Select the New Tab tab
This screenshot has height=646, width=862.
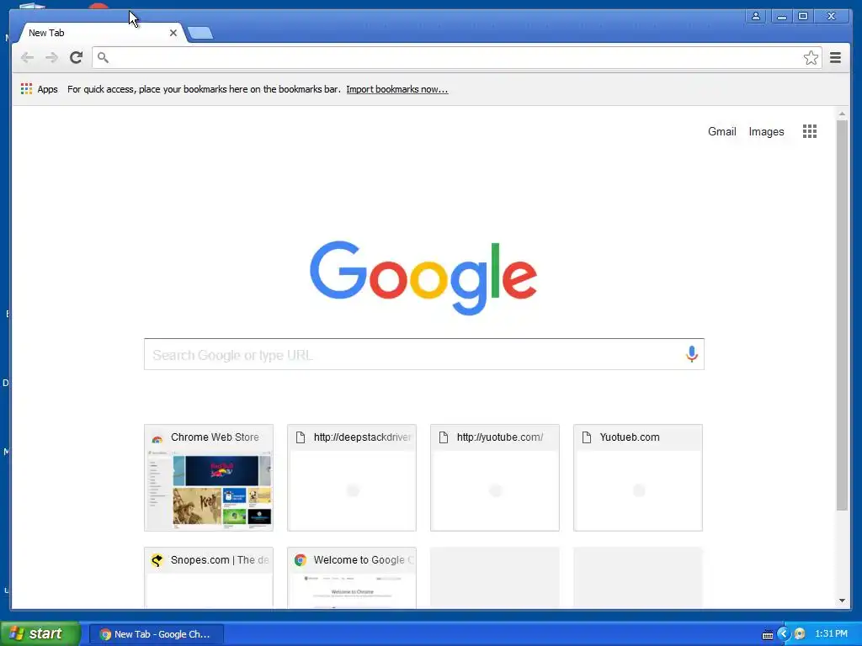tap(102, 33)
